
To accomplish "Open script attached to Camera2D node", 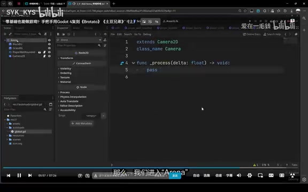I will tap(44, 56).
